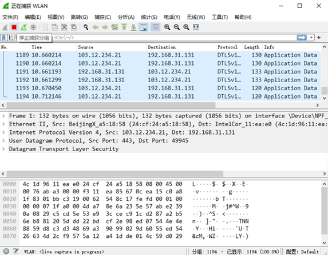This screenshot has height=255, width=328.
Task: Select packet number 1189
Action: point(160,55)
